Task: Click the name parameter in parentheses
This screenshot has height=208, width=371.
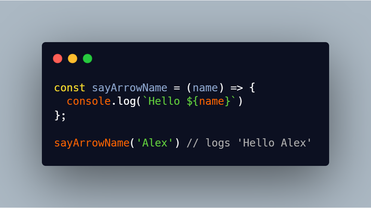Action: point(205,88)
